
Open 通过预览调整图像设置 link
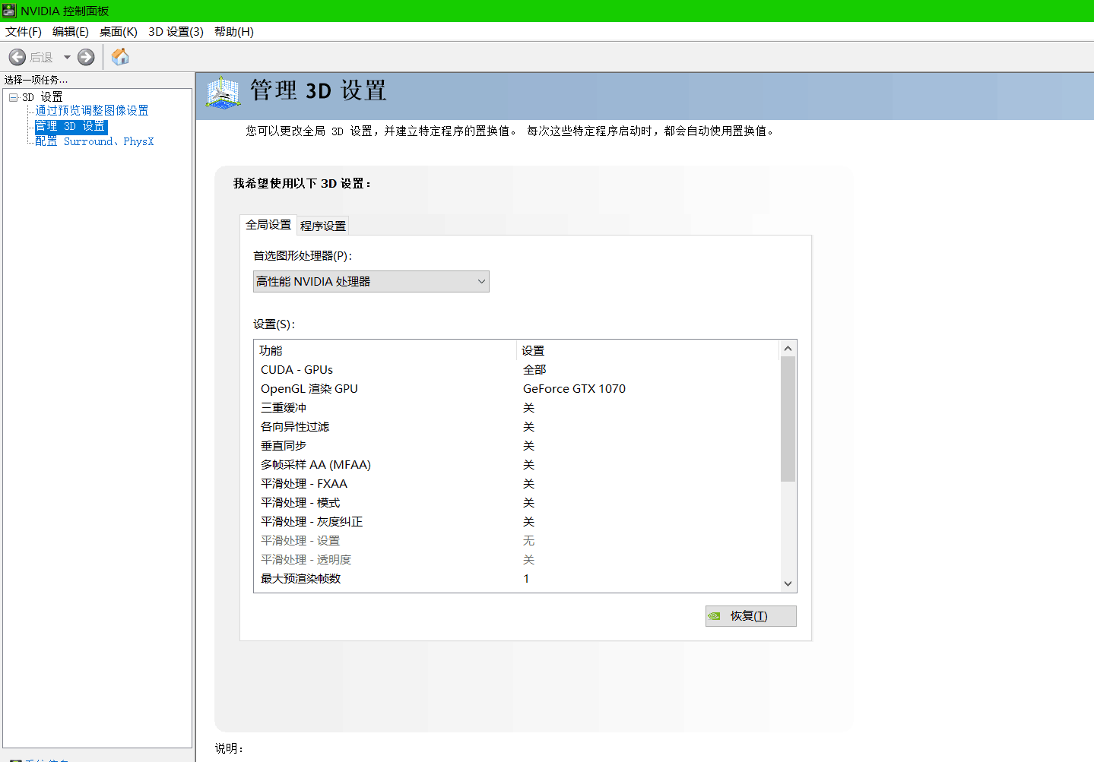click(x=92, y=111)
